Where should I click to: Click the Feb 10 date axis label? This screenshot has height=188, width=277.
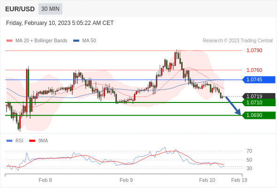207,180
